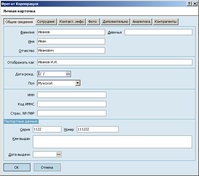Click the Кем выдан label

tap(21, 139)
